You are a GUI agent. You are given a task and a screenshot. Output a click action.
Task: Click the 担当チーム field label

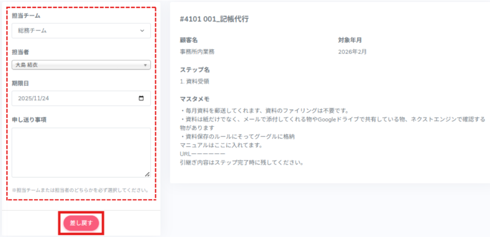click(x=26, y=16)
